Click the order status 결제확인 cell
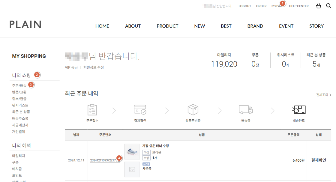Viewport: 336px width, 182px height. (x=319, y=160)
